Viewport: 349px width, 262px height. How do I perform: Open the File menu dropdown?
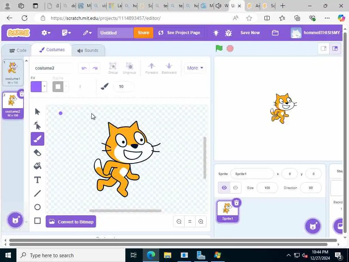point(66,33)
